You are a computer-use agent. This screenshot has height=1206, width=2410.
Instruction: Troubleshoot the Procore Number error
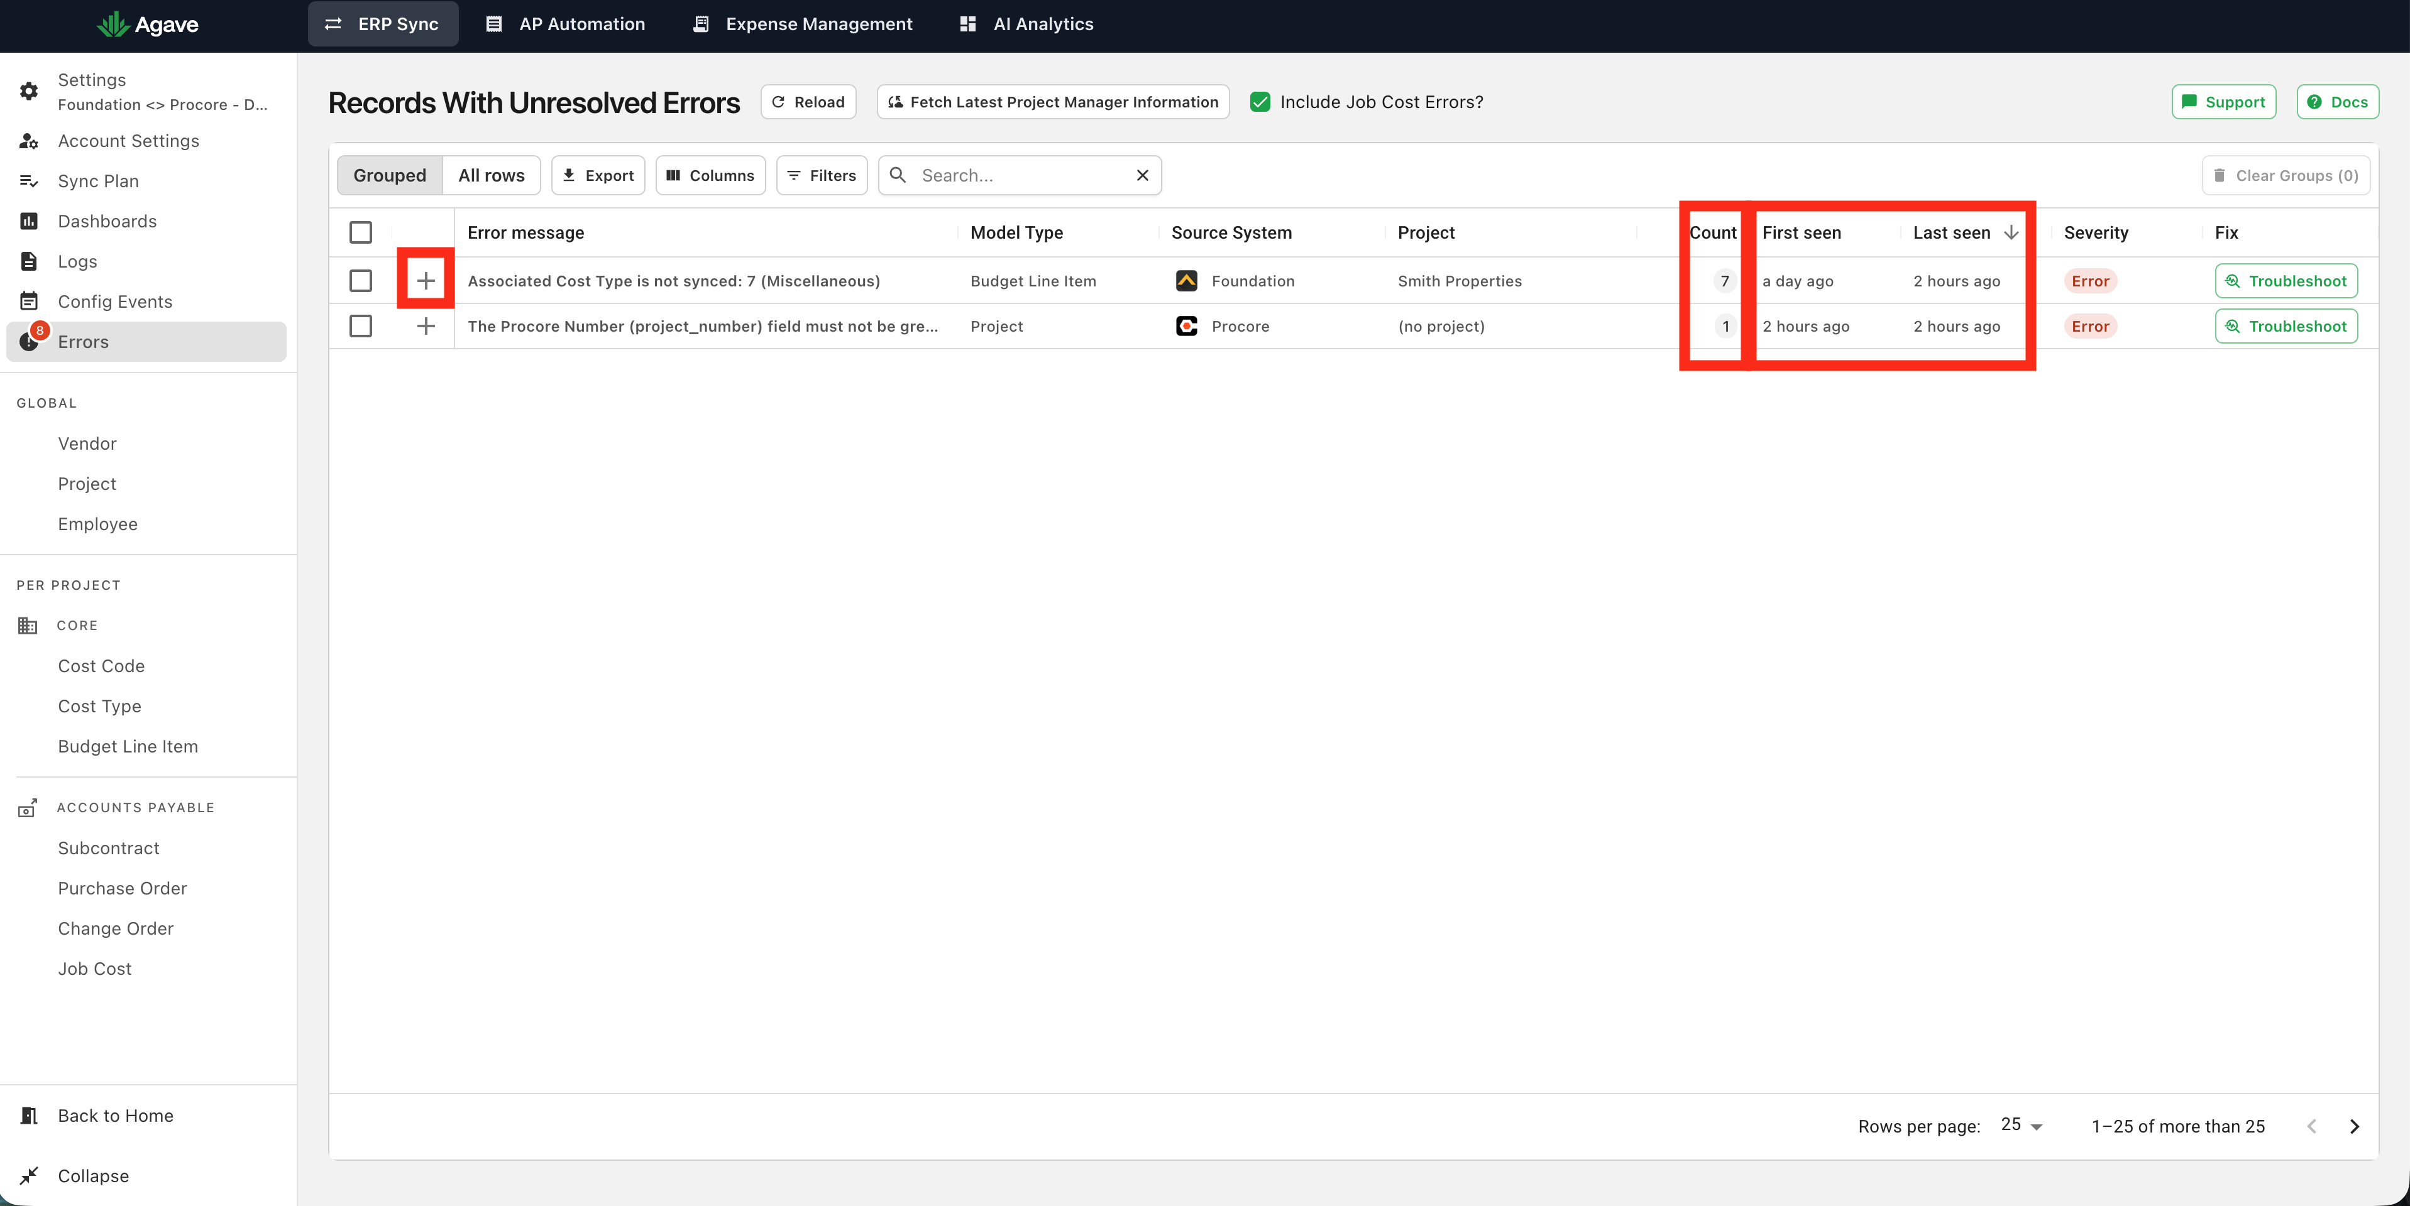point(2286,326)
